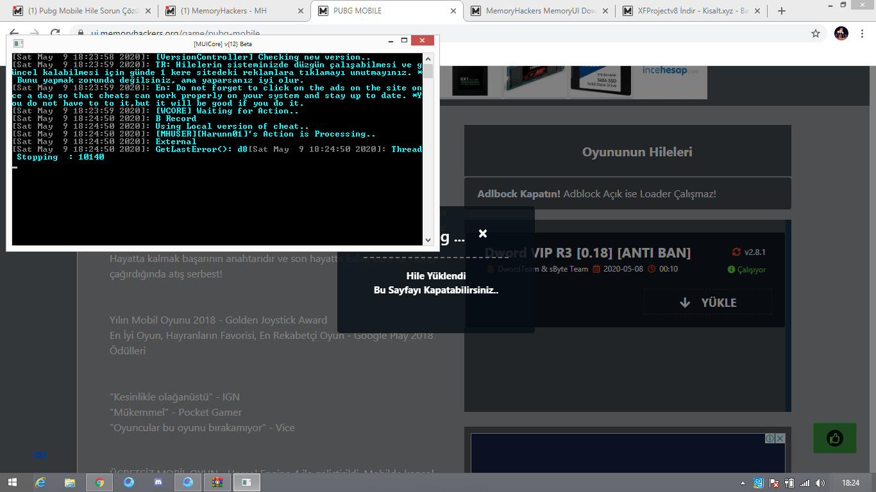The width and height of the screenshot is (876, 492).
Task: Open the Chrome profile avatar
Action: 841,33
